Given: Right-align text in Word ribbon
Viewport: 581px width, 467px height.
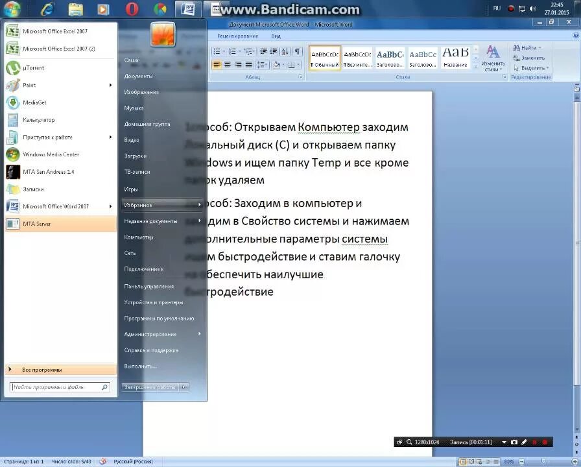Looking at the screenshot, I should pos(238,65).
